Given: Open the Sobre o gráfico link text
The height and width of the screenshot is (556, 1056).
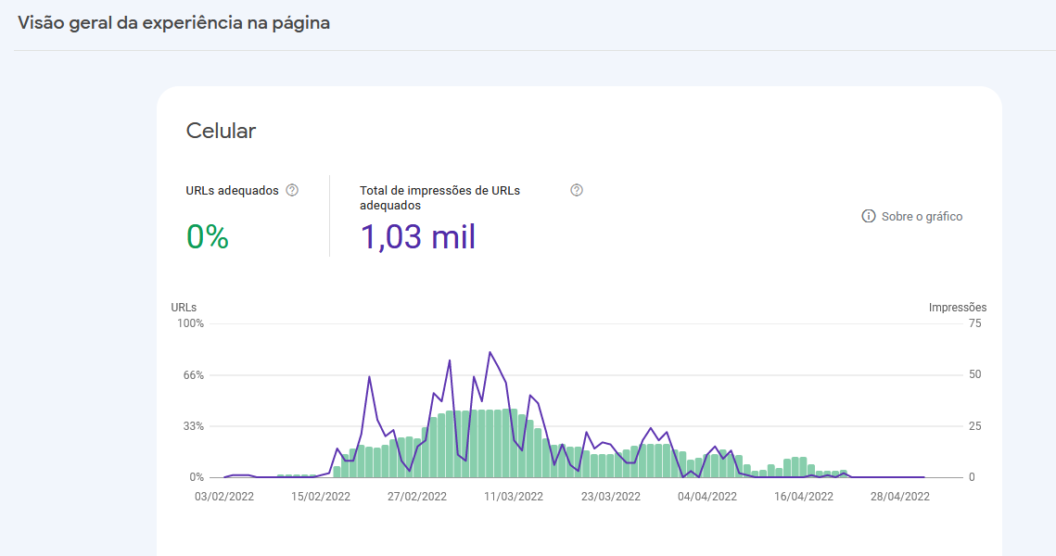Looking at the screenshot, I should click(922, 216).
